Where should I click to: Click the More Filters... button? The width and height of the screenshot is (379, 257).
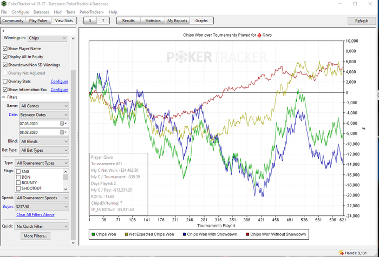click(36, 236)
